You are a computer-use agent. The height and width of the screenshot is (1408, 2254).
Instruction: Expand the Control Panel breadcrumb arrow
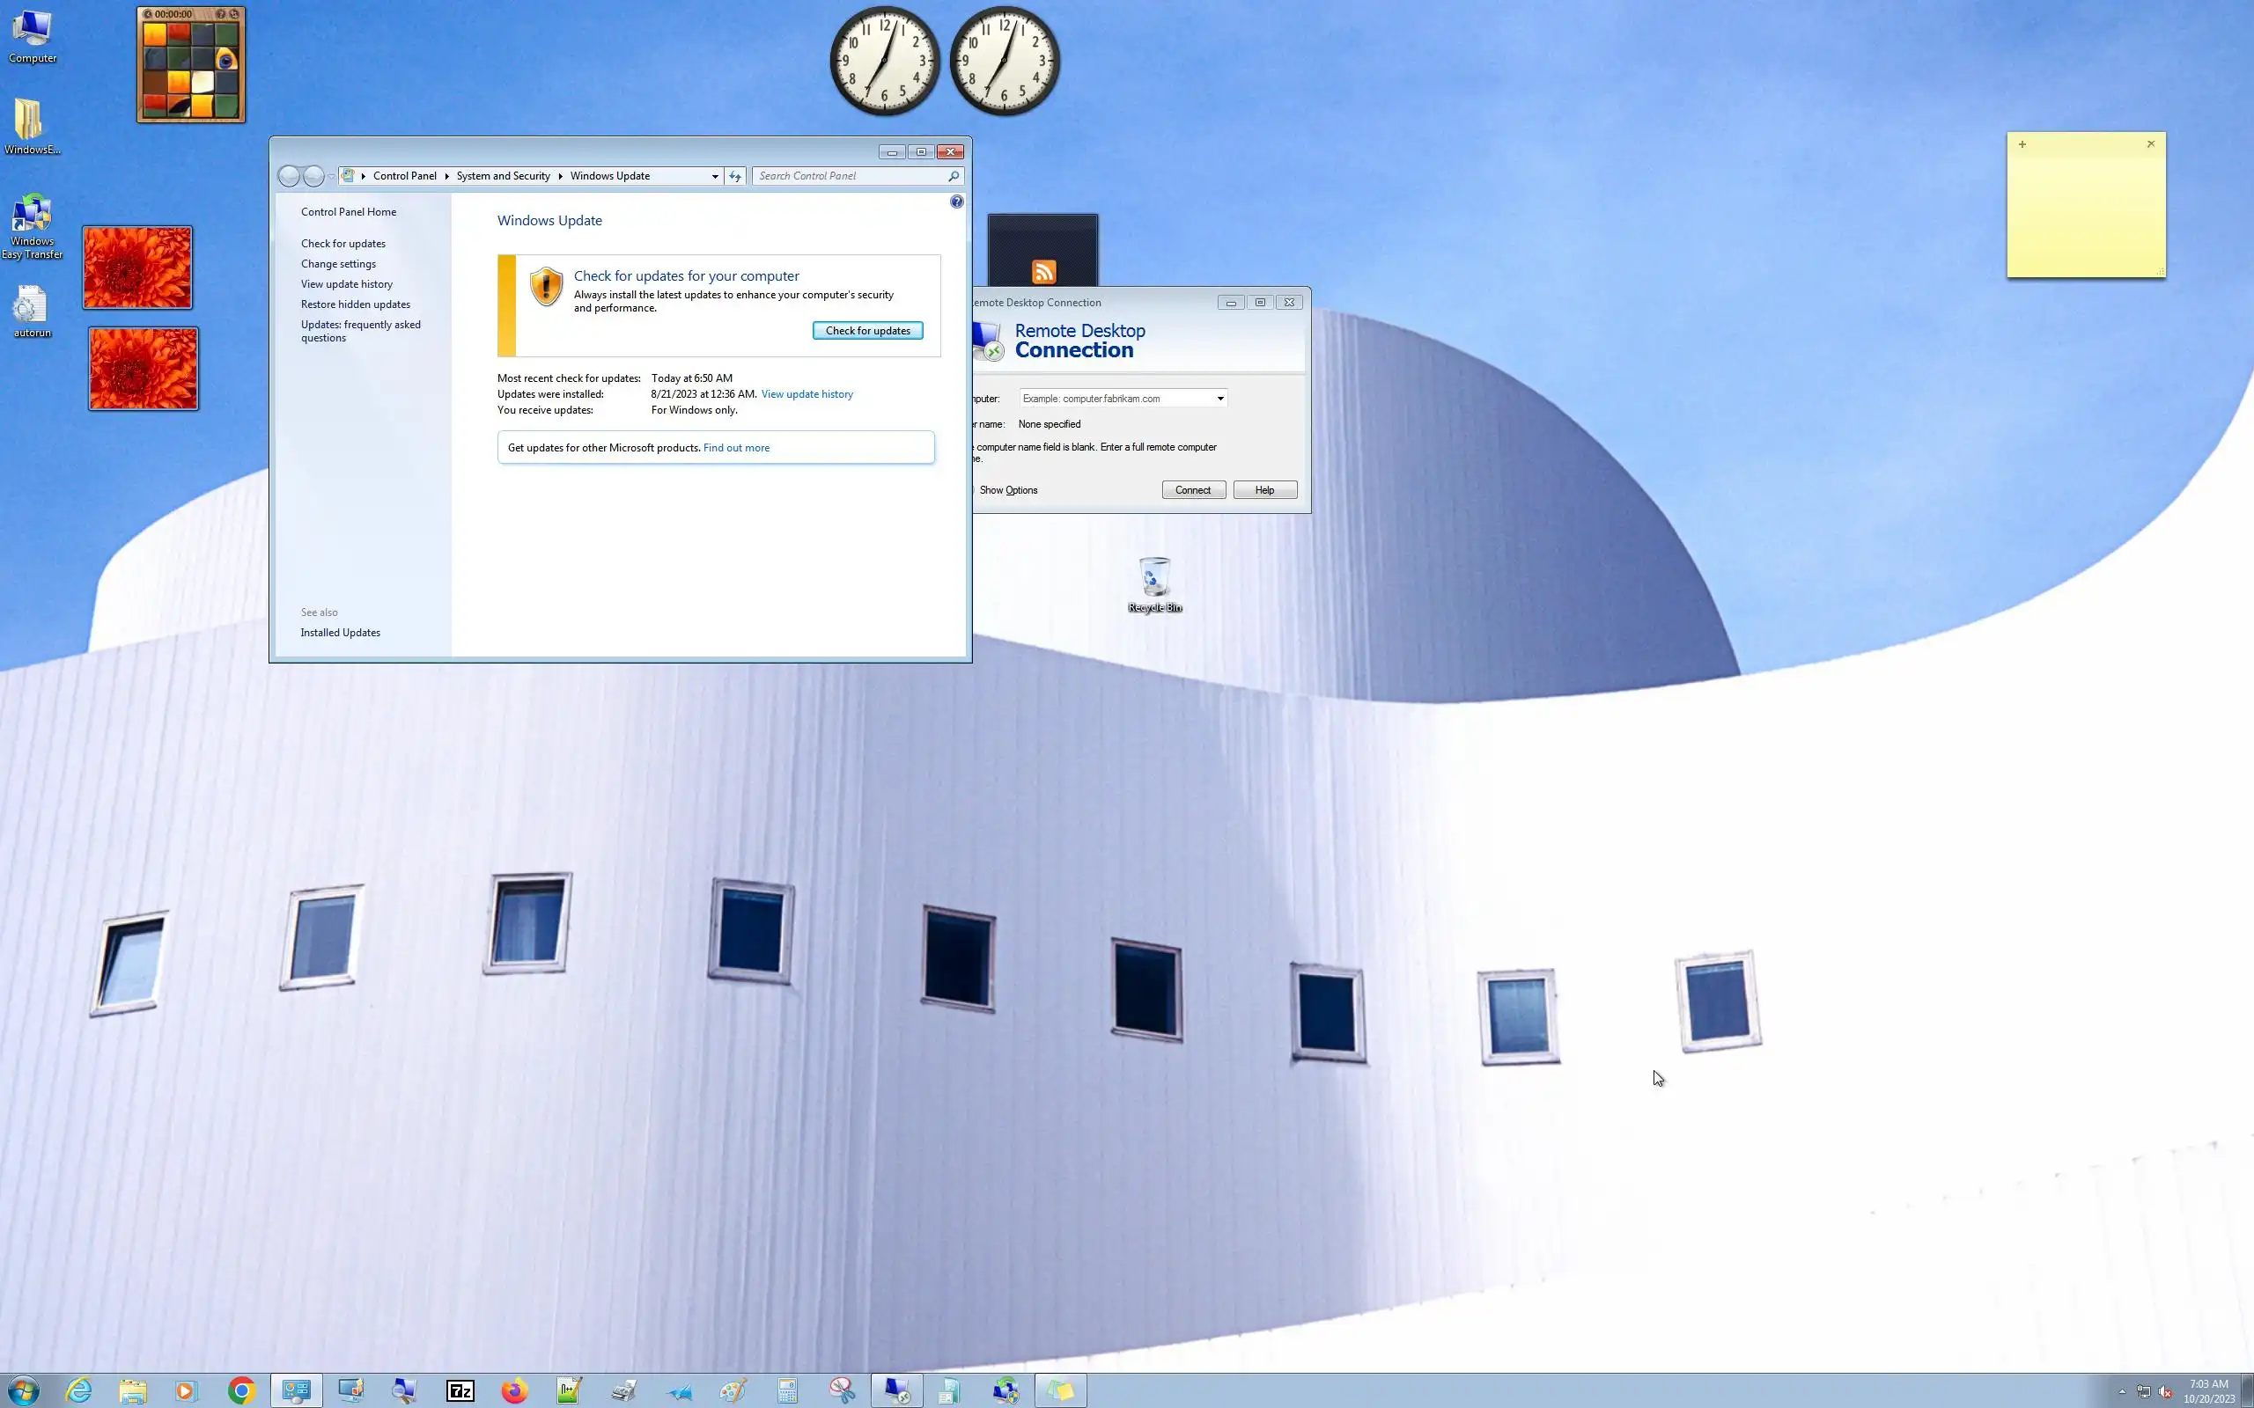click(x=446, y=176)
